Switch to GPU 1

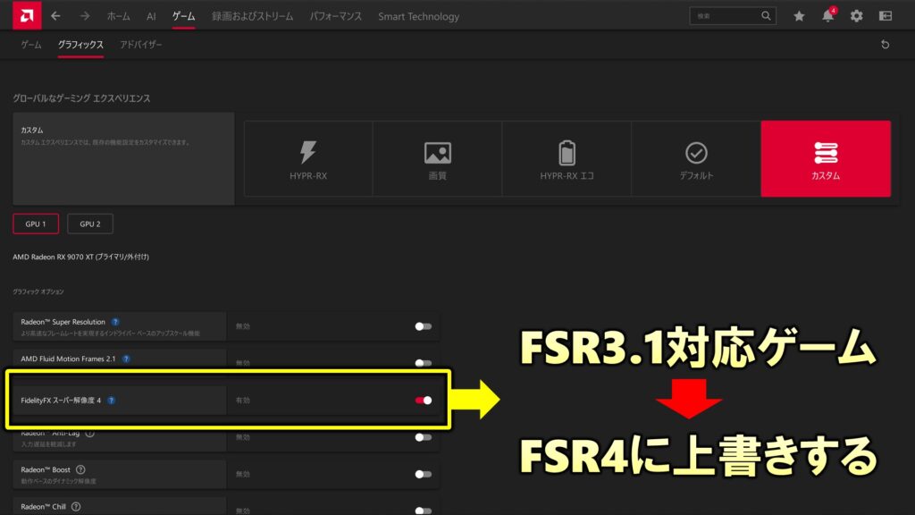pos(36,224)
